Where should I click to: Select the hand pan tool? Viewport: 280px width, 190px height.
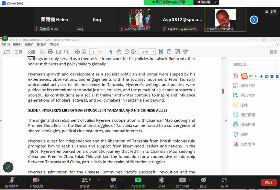coord(119,52)
